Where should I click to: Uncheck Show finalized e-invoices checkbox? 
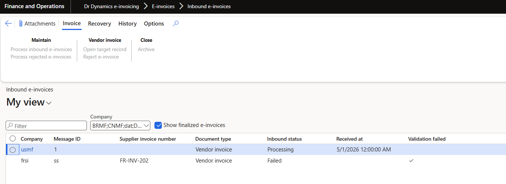point(158,125)
